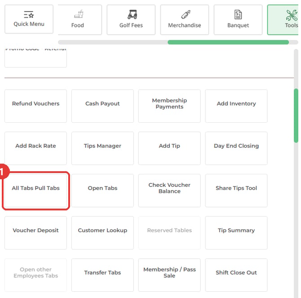Click the Reserved Tables button
Viewport: 301px width, 298px height.
coord(169,233)
